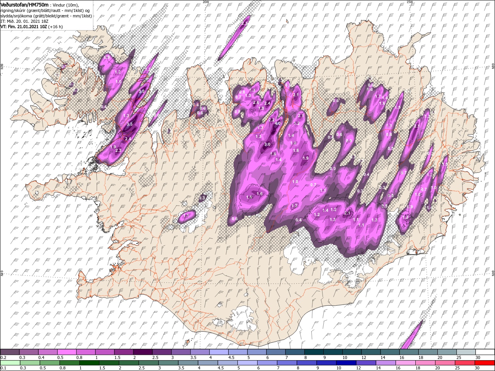Click the upper legend swatch between 0.5 and 0.8

point(67,352)
